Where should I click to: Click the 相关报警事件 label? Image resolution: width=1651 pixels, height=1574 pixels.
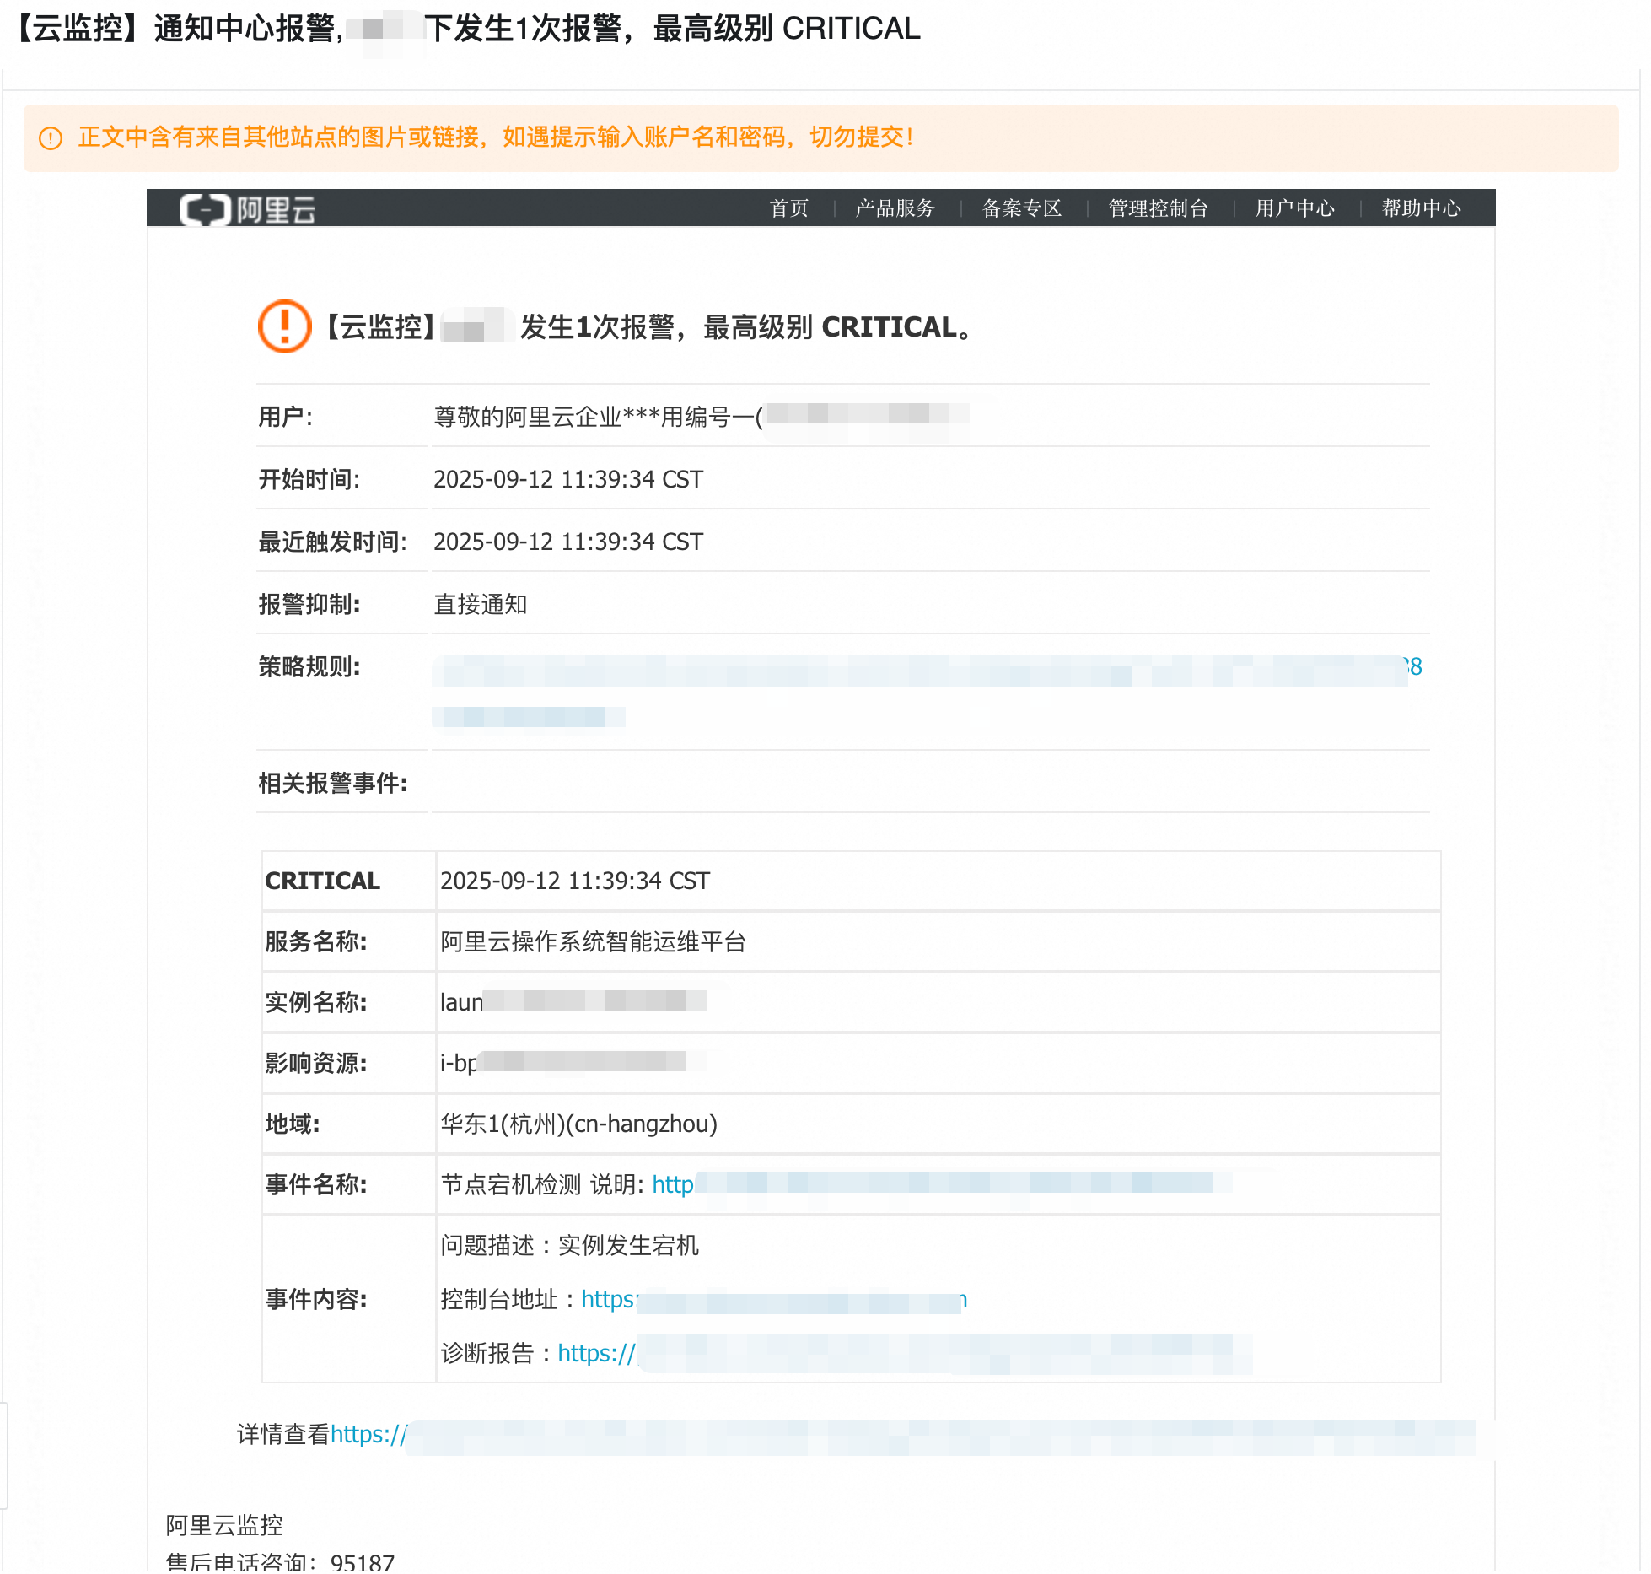click(333, 783)
